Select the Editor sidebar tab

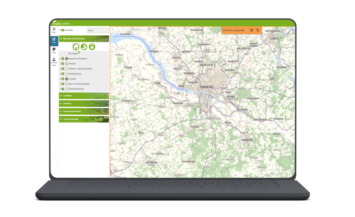(x=54, y=41)
